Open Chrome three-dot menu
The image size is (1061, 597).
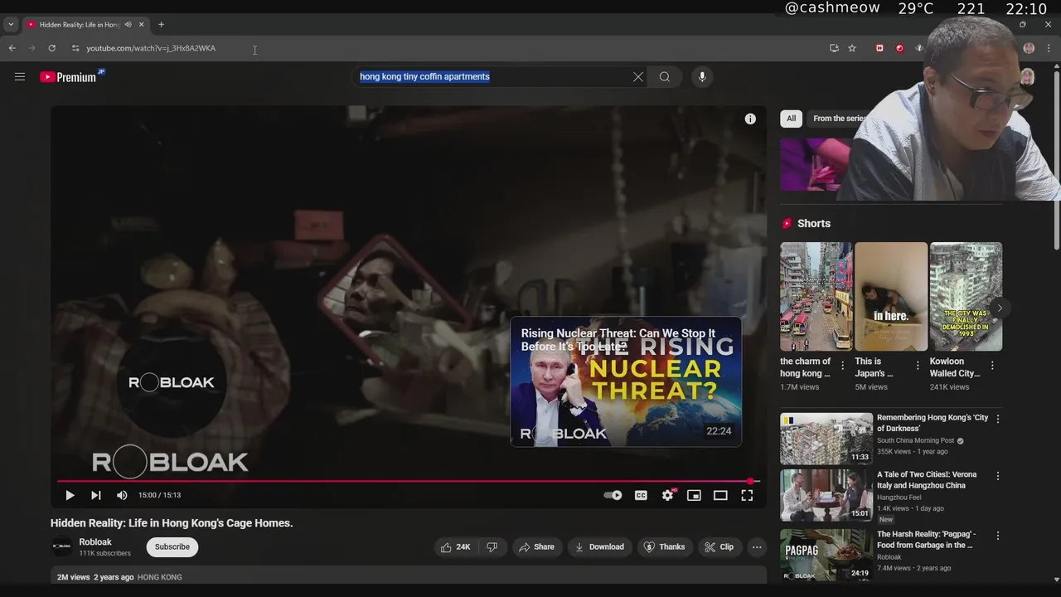1049,48
